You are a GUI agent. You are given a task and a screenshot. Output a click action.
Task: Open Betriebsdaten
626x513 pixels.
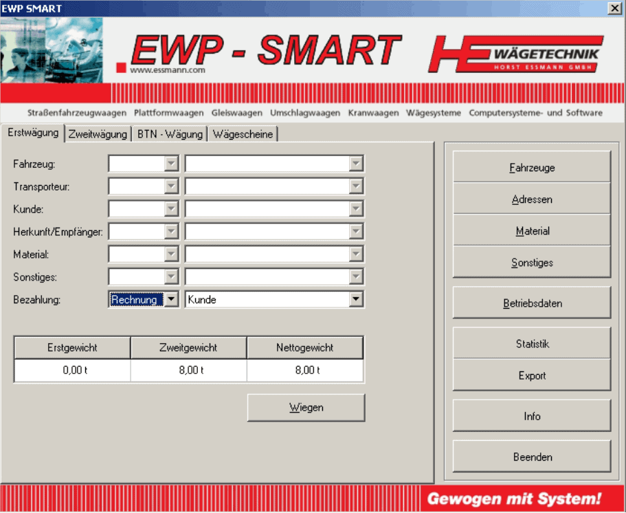click(x=532, y=303)
